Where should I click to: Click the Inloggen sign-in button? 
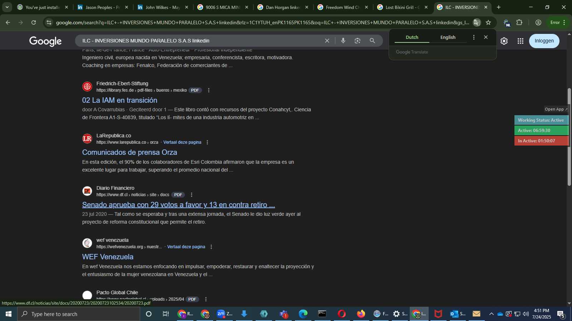[544, 41]
